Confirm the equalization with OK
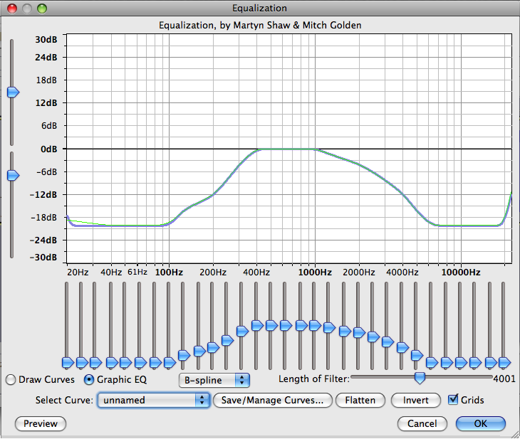The width and height of the screenshot is (520, 439). point(480,423)
